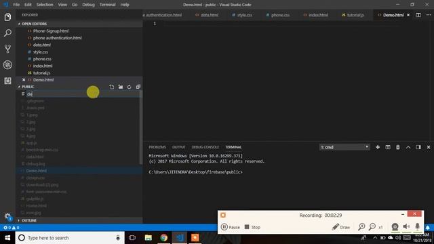This screenshot has height=244, width=434.
Task: Switch to the data.html editor tab
Action: click(207, 15)
